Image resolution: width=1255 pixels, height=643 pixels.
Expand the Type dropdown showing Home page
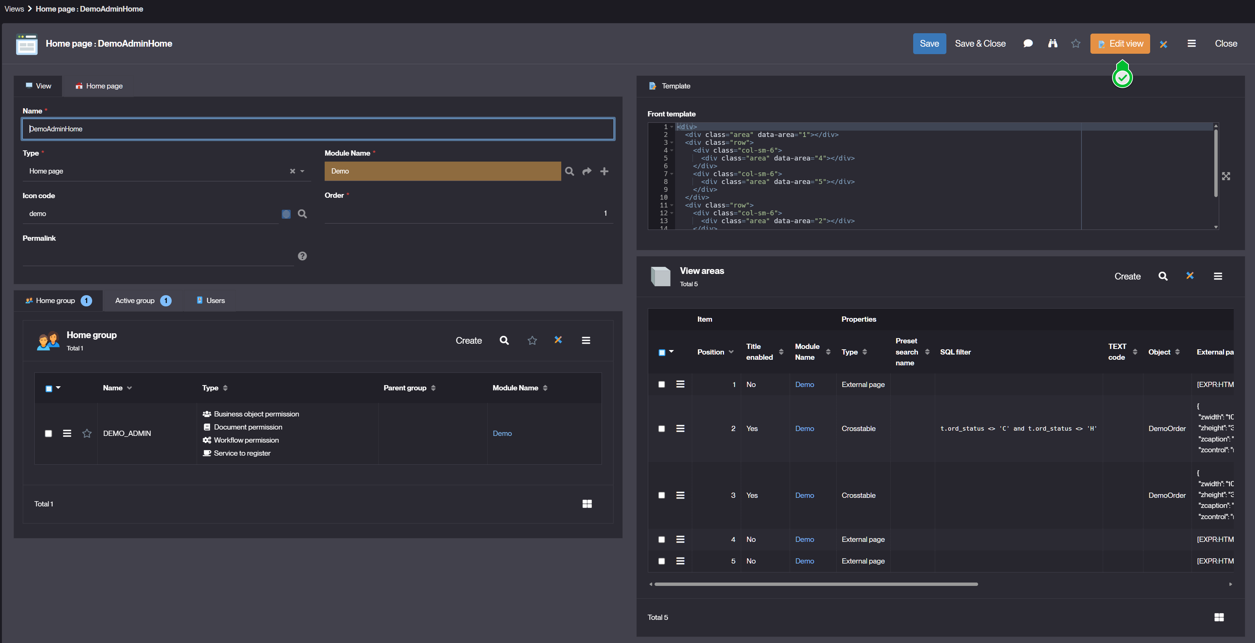pyautogui.click(x=303, y=171)
